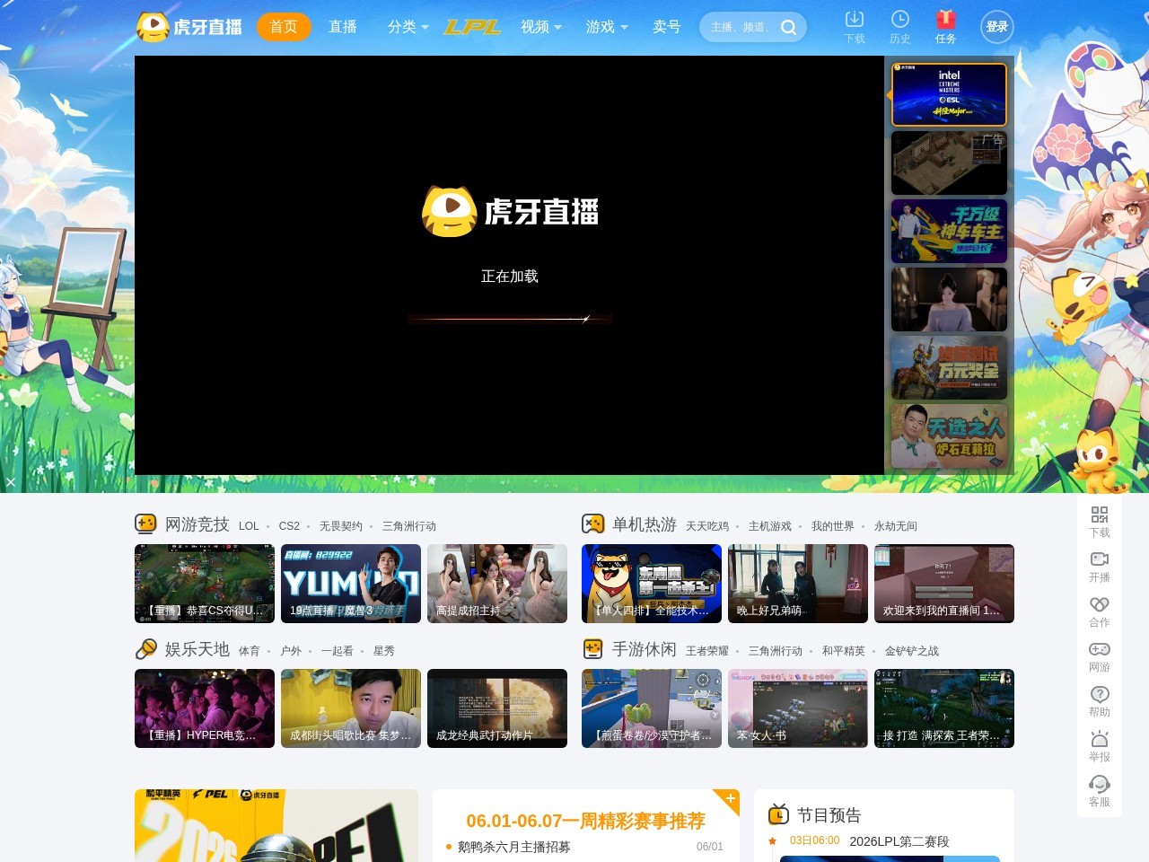The image size is (1149, 862).
Task: Select the woman streamer thumbnail in playlist
Action: pyautogui.click(x=949, y=299)
